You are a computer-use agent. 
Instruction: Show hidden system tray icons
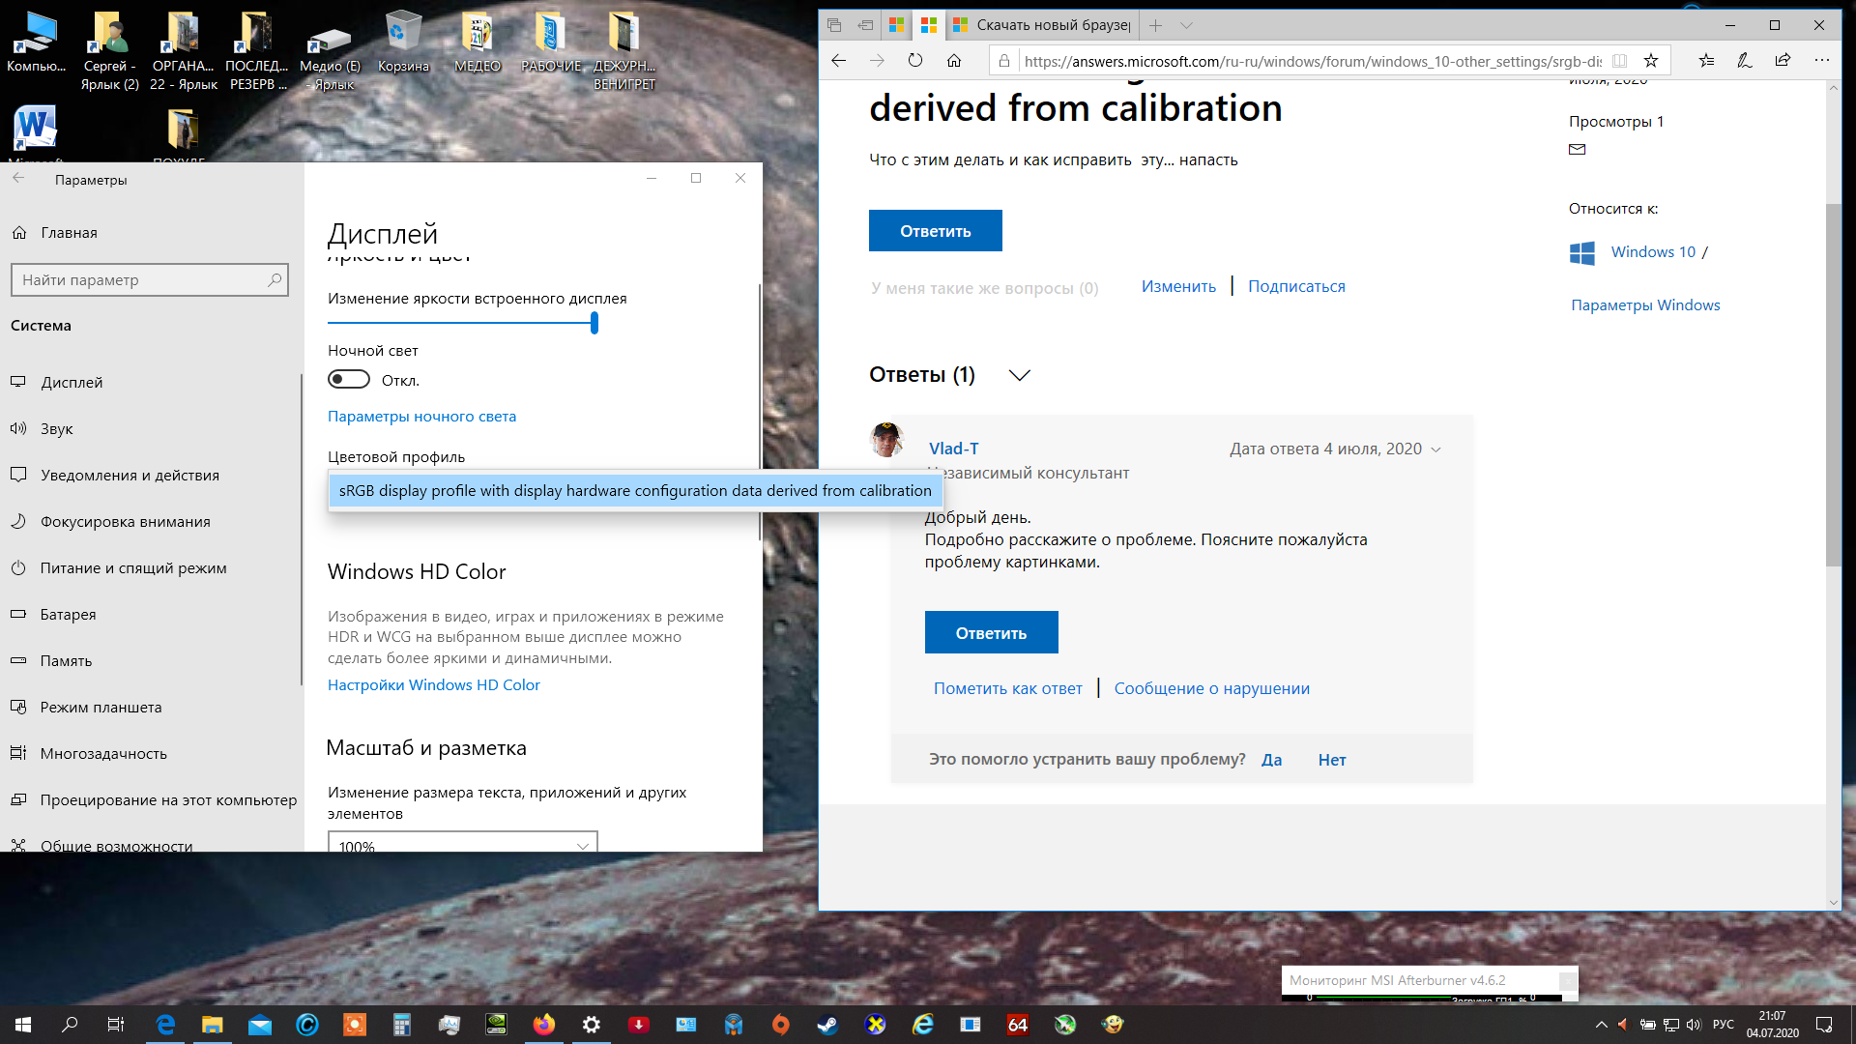(x=1602, y=1025)
